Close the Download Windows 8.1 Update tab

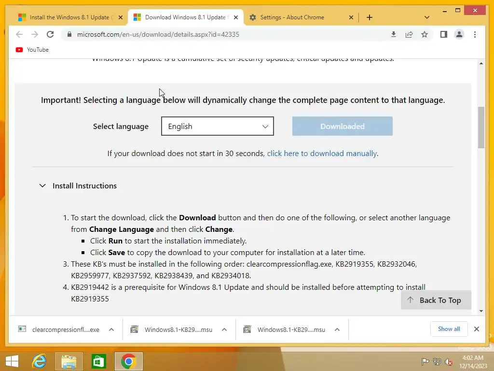pyautogui.click(x=235, y=17)
